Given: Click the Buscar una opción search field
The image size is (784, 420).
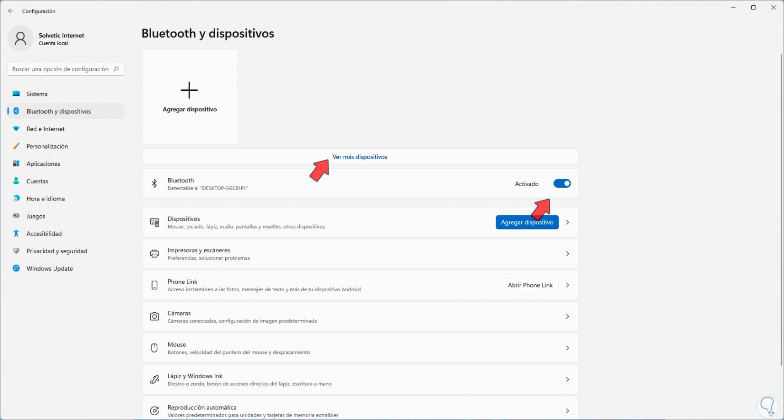Looking at the screenshot, I should point(60,69).
